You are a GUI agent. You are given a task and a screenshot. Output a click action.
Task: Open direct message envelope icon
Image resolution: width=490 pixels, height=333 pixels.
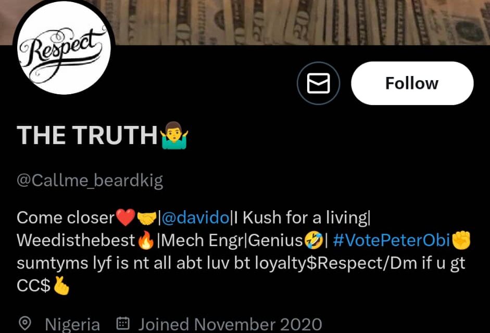click(x=319, y=83)
